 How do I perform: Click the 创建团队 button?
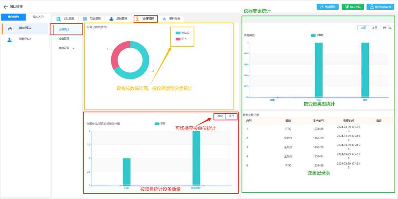(328, 7)
